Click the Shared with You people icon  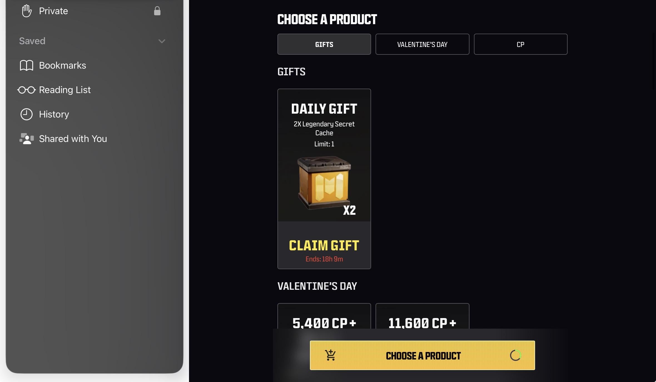pos(26,139)
